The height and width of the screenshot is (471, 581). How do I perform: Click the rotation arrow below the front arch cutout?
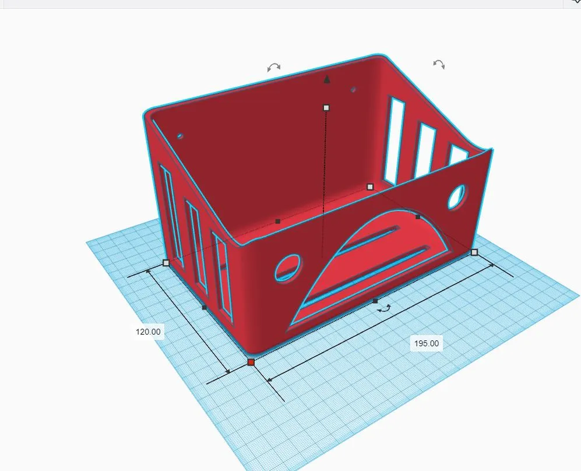[384, 308]
